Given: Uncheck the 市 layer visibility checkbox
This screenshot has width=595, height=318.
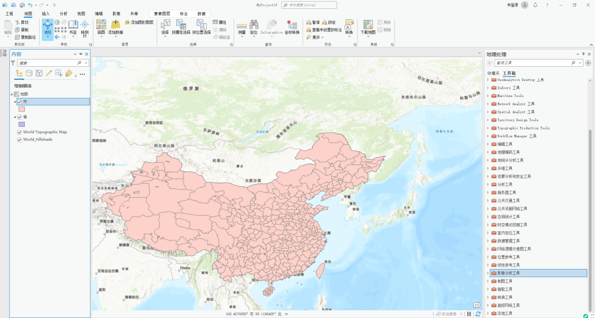Looking at the screenshot, I should coord(19,102).
